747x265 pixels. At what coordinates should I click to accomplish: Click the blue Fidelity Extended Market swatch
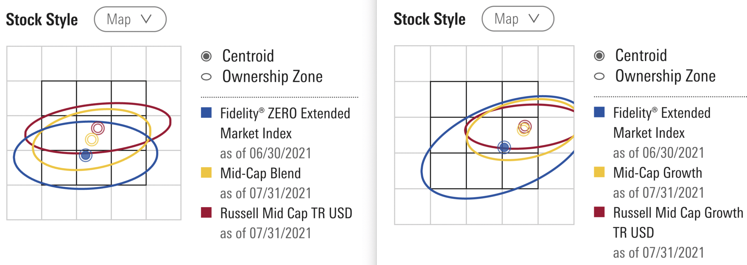[x=599, y=112]
